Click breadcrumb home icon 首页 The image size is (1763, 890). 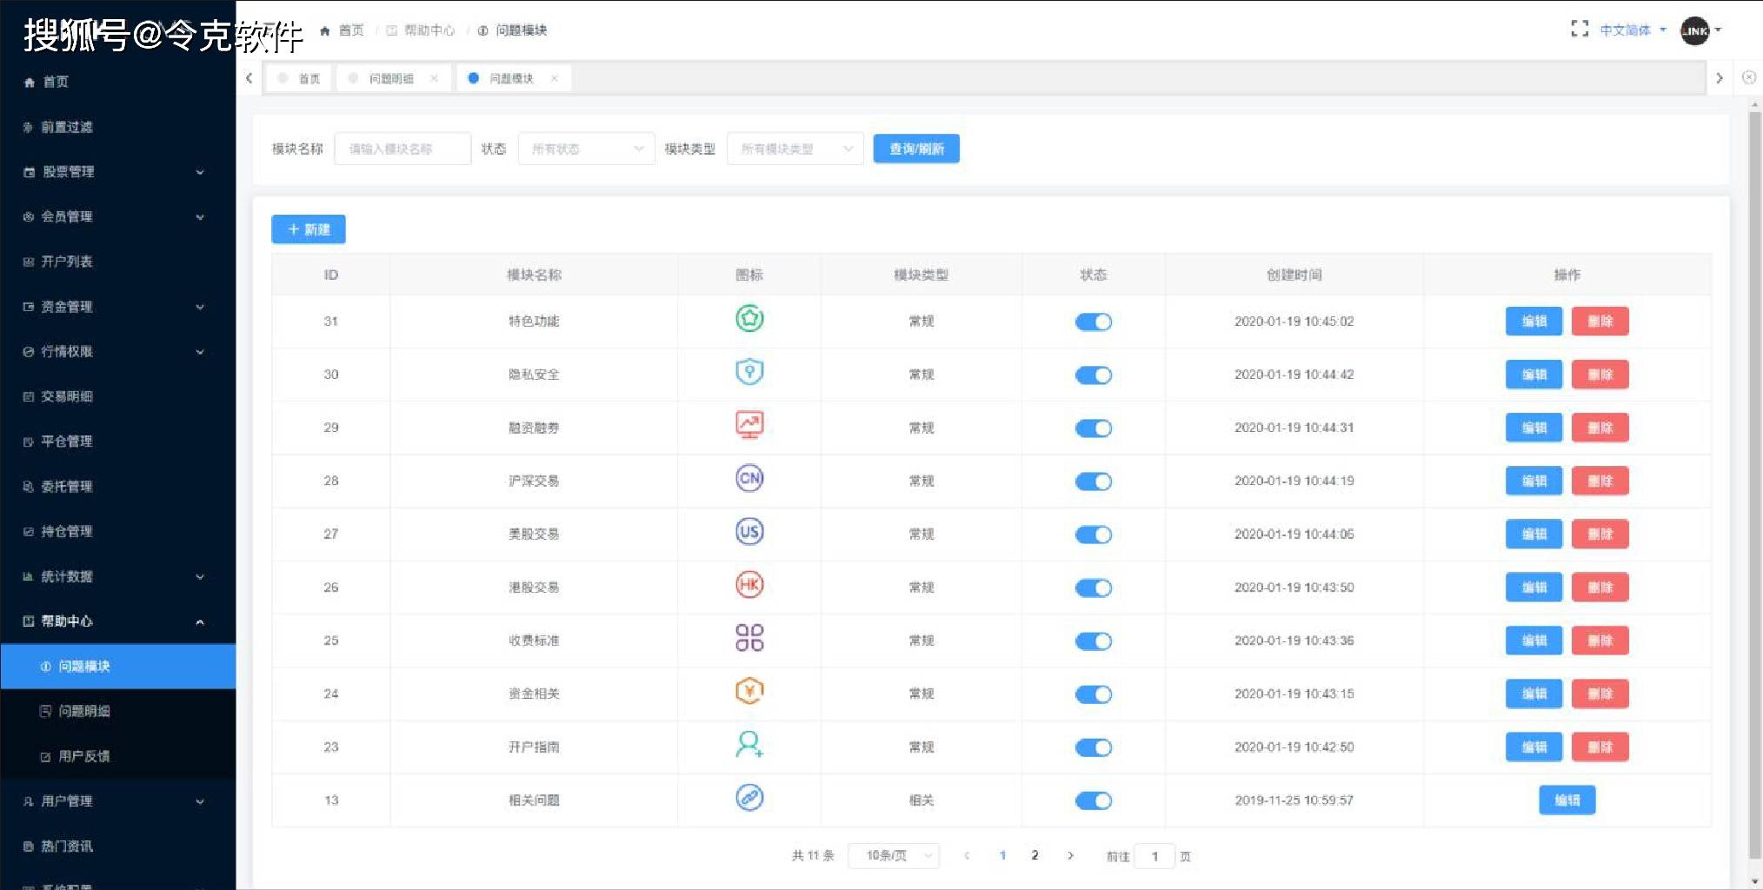pyautogui.click(x=325, y=30)
